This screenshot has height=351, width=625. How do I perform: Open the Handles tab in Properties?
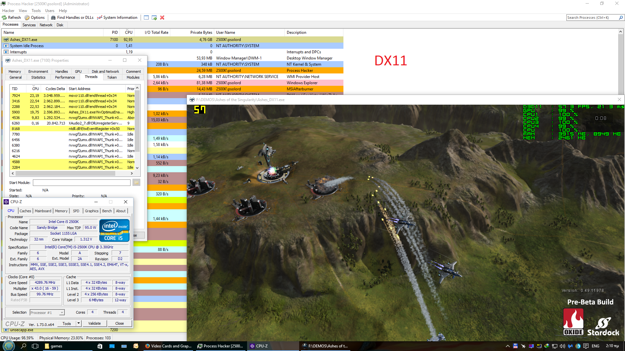[x=62, y=71]
